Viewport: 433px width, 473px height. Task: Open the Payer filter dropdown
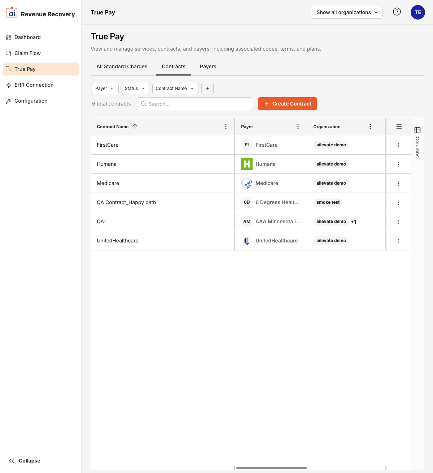pyautogui.click(x=105, y=89)
